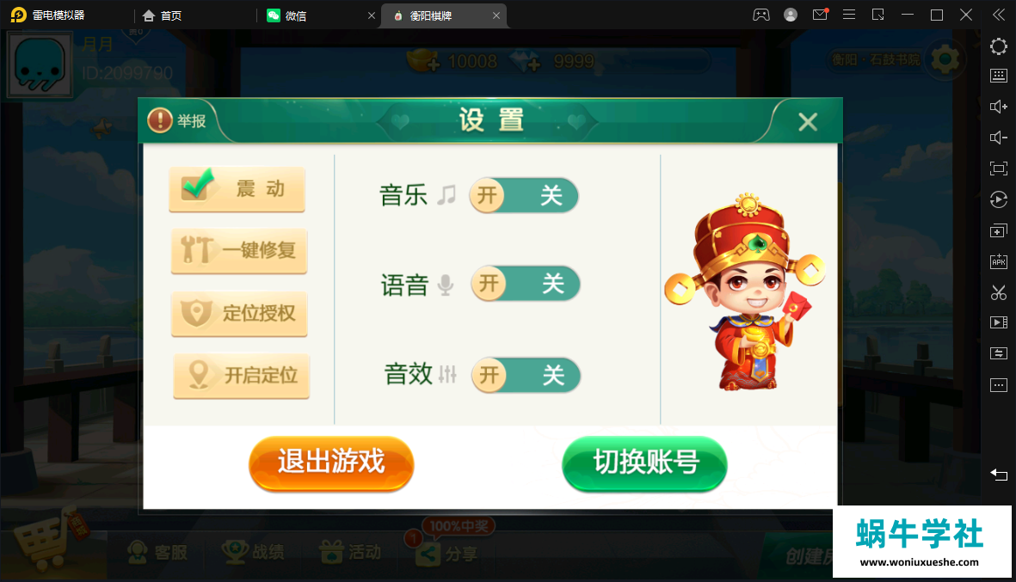Open 定位授权 location permission
The image size is (1016, 582).
(239, 313)
